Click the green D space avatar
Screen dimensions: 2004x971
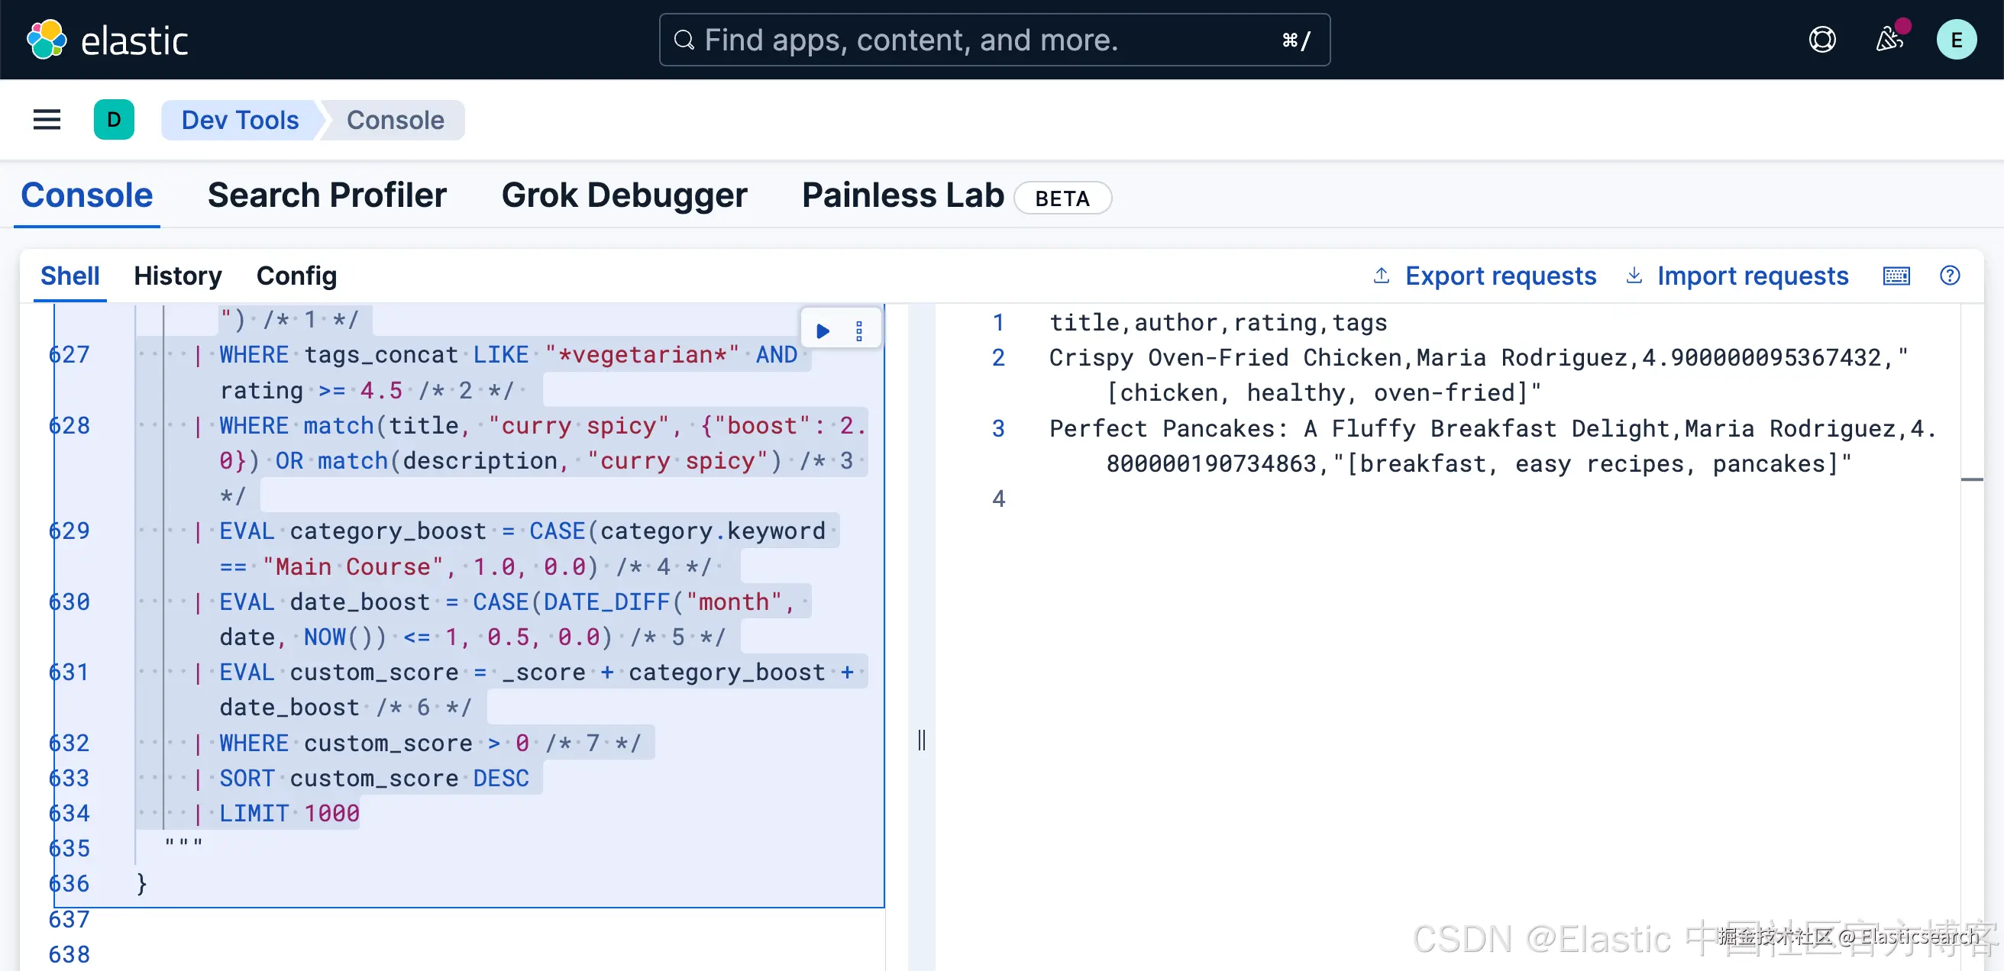(114, 120)
